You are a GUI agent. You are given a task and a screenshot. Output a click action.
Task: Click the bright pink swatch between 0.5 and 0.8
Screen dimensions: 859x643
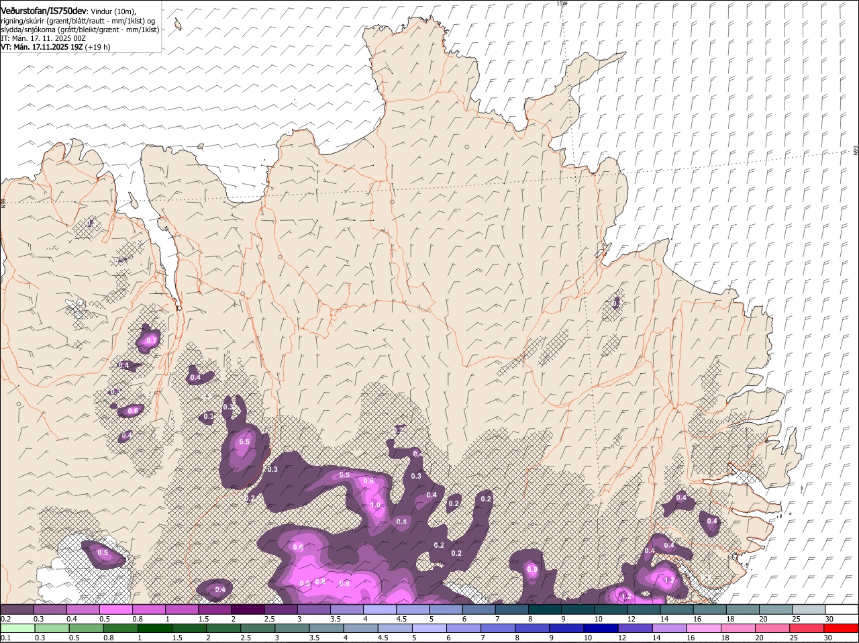click(115, 609)
